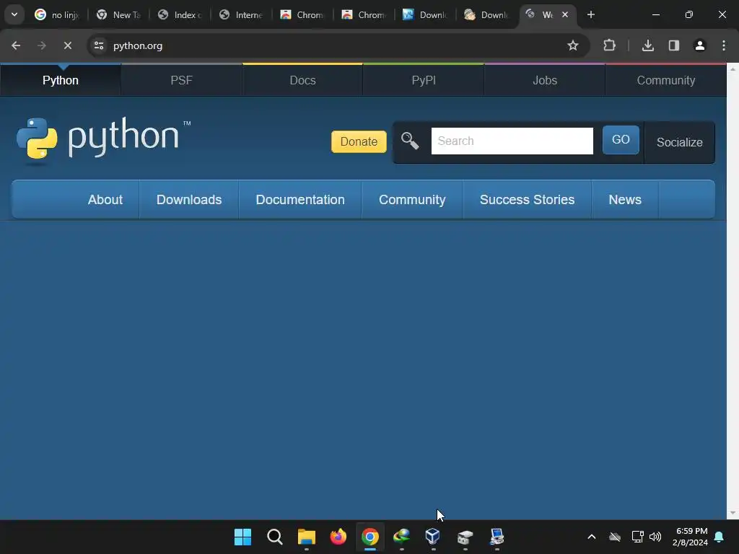Select the PyPI top navigation tab
This screenshot has height=554, width=739.
424,80
